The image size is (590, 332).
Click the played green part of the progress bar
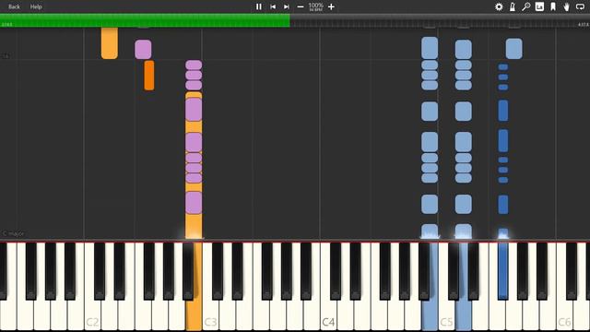coord(145,20)
